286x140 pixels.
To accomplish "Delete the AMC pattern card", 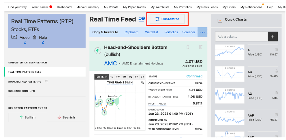I will pos(200,47).
